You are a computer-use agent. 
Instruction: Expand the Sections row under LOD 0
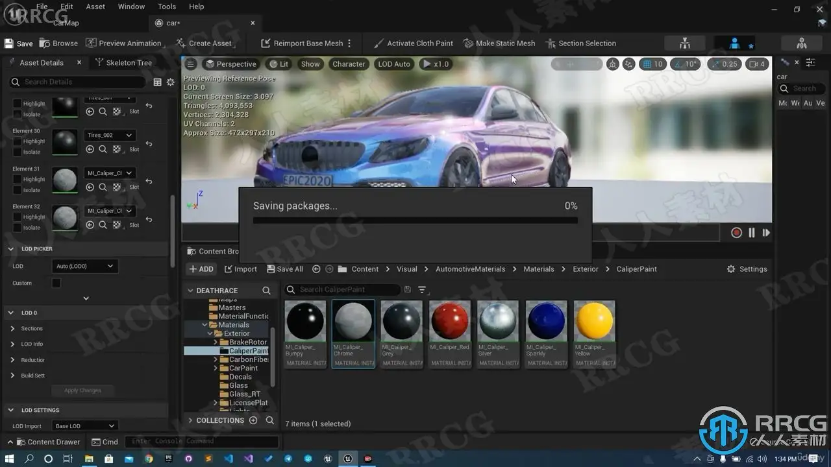12,329
